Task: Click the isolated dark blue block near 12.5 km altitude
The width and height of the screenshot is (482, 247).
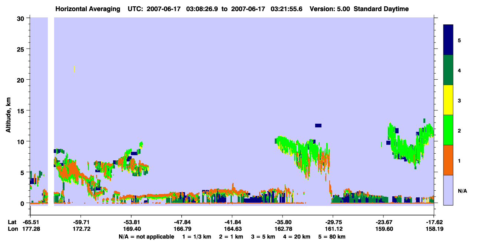Action: click(x=318, y=126)
